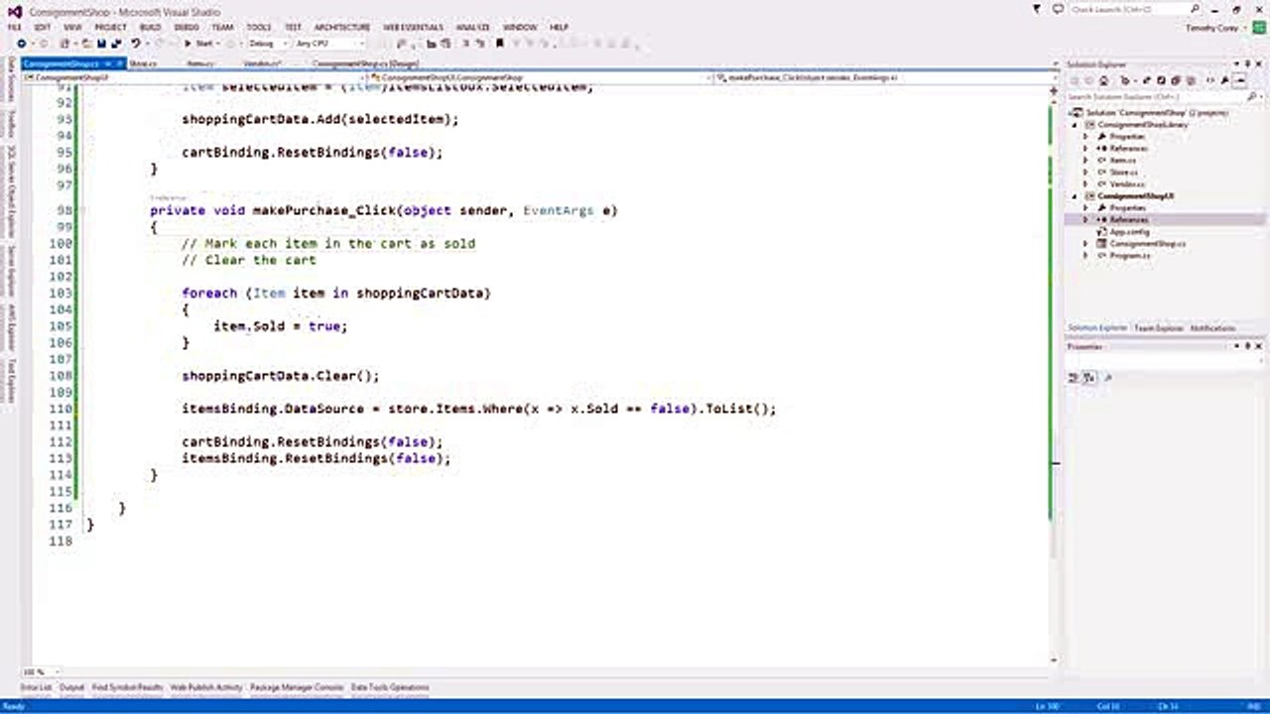Viewport: 1270px width, 714px height.
Task: Open the ConsignmentShopUI.ConsignmentShop class dropdown
Action: tap(541, 77)
